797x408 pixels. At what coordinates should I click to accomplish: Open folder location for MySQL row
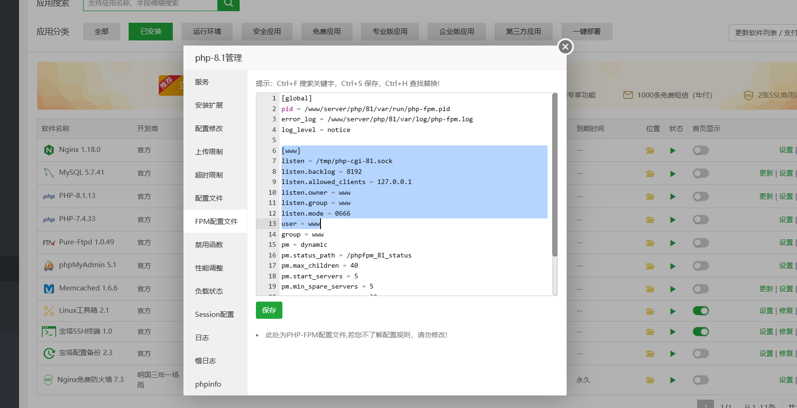point(650,173)
